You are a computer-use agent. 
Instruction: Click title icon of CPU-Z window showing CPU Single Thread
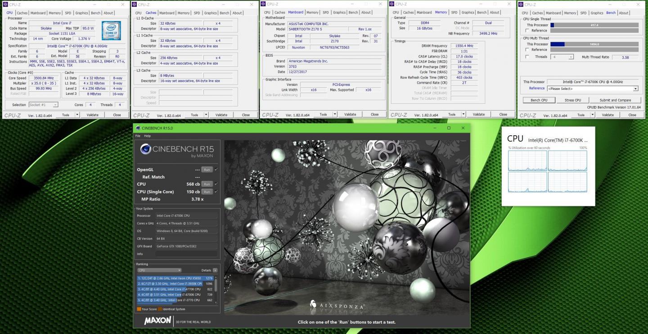click(521, 4)
